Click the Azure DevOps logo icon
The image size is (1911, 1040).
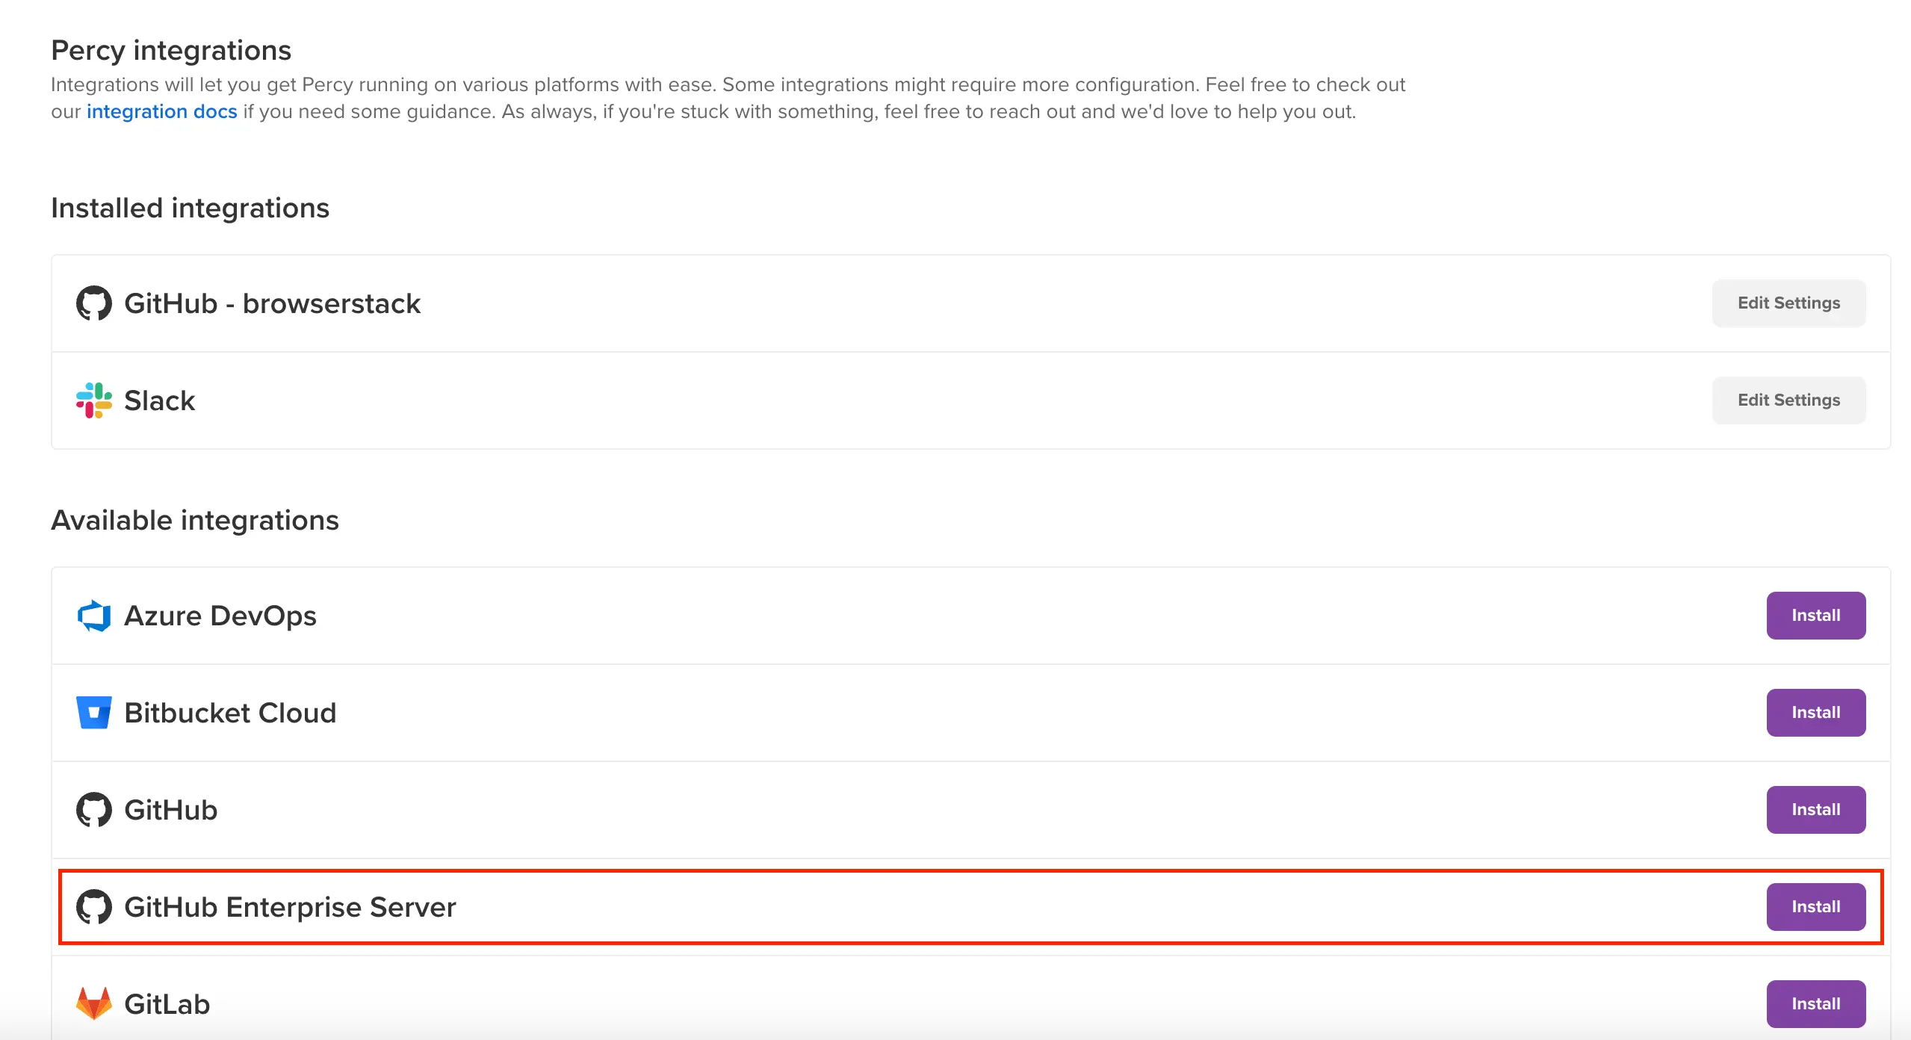coord(94,616)
